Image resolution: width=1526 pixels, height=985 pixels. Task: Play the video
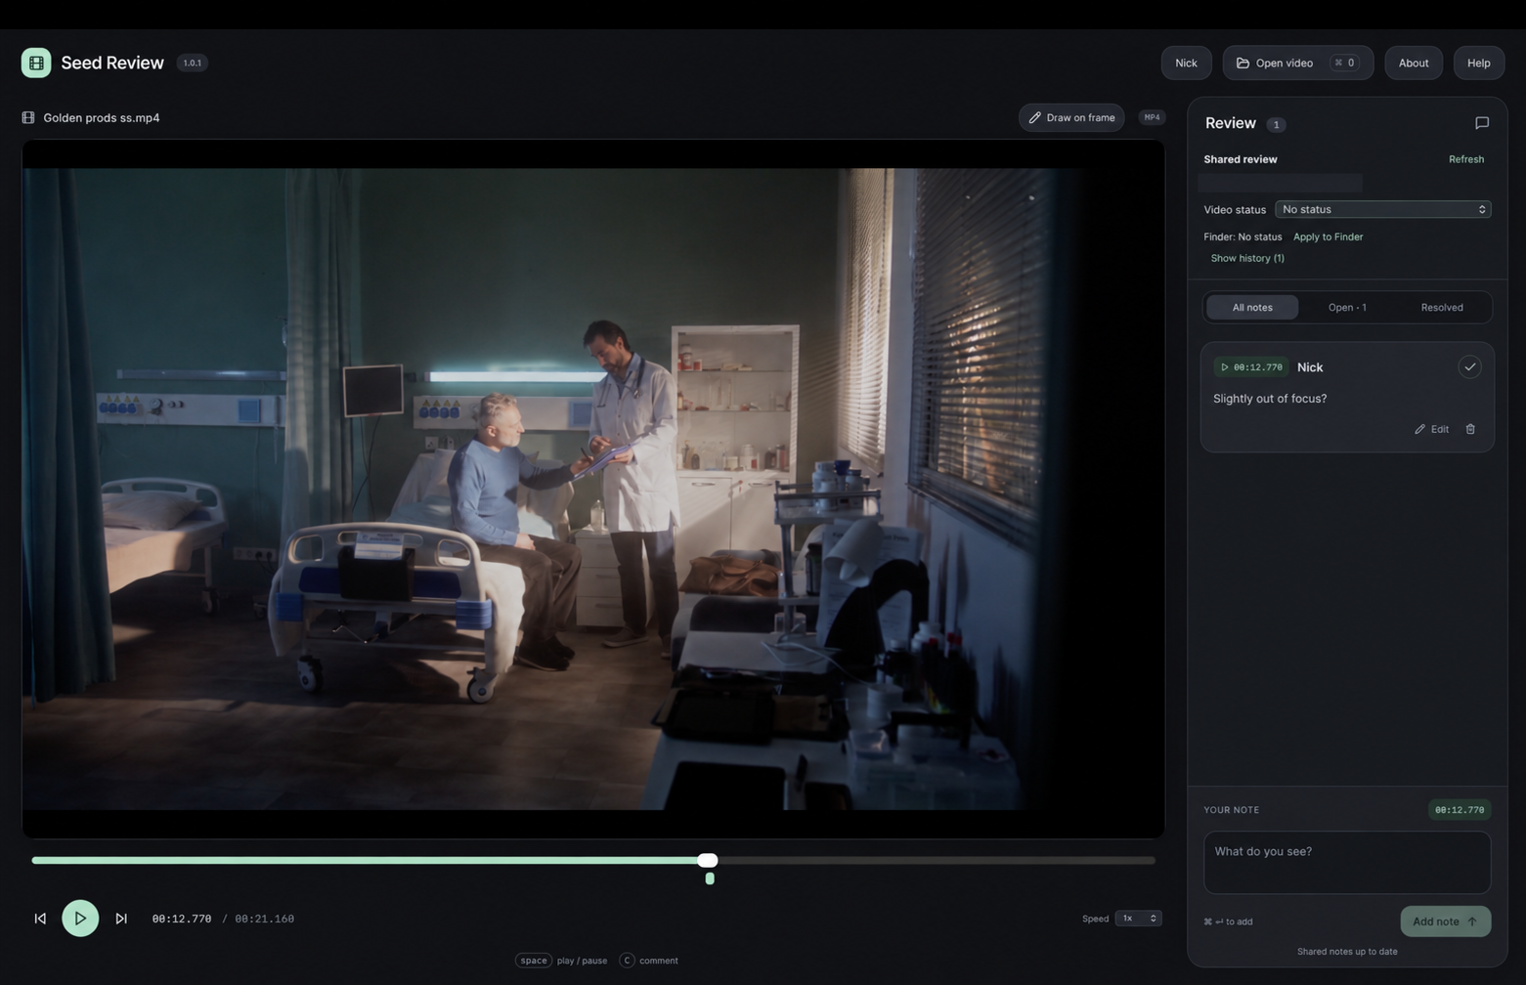coord(80,919)
